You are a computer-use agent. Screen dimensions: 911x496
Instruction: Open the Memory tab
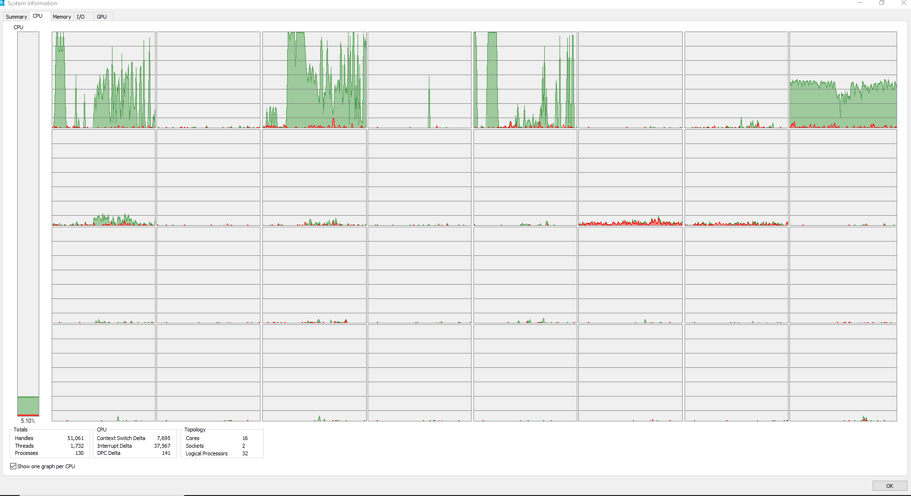coord(62,17)
